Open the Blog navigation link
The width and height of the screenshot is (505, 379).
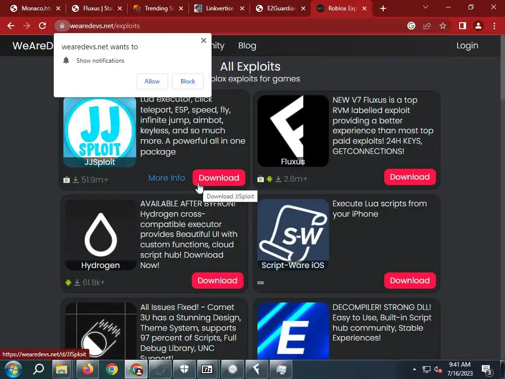click(x=247, y=45)
